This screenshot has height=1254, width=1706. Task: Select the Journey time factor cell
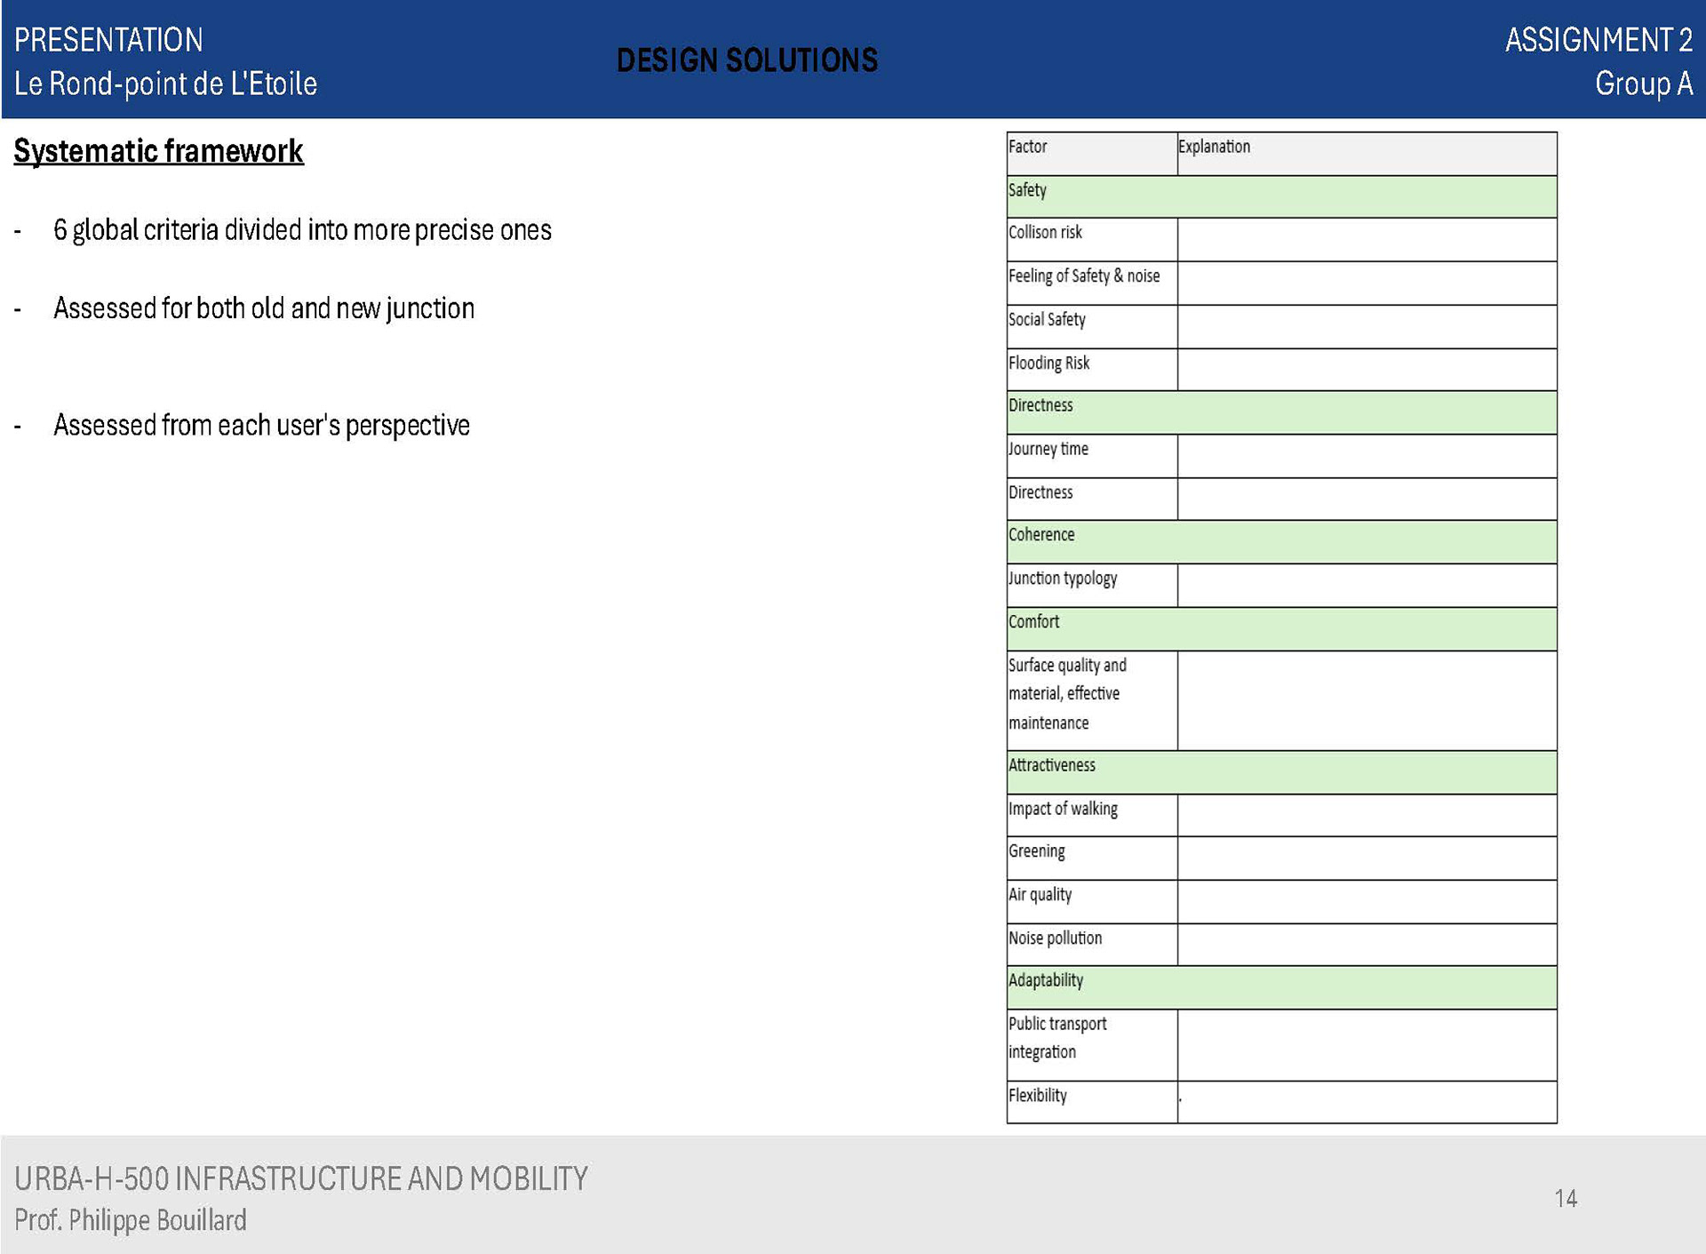(1091, 455)
